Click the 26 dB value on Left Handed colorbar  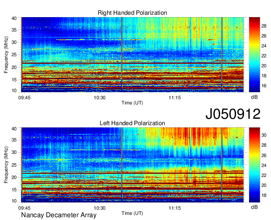(264, 155)
